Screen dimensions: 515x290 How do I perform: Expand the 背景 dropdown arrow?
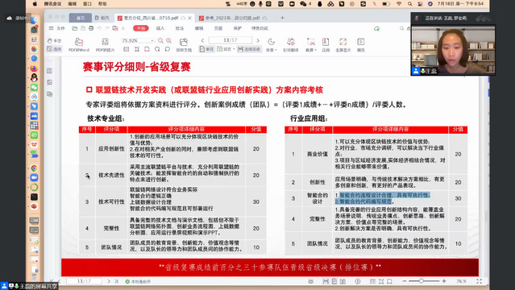tap(276, 50)
